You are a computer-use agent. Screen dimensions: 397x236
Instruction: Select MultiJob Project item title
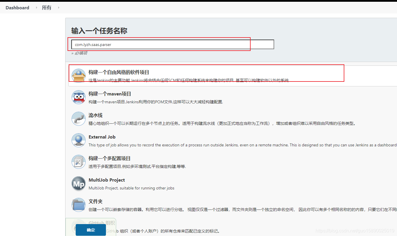coord(107,180)
